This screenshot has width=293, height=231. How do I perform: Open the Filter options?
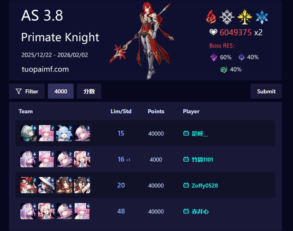(27, 91)
